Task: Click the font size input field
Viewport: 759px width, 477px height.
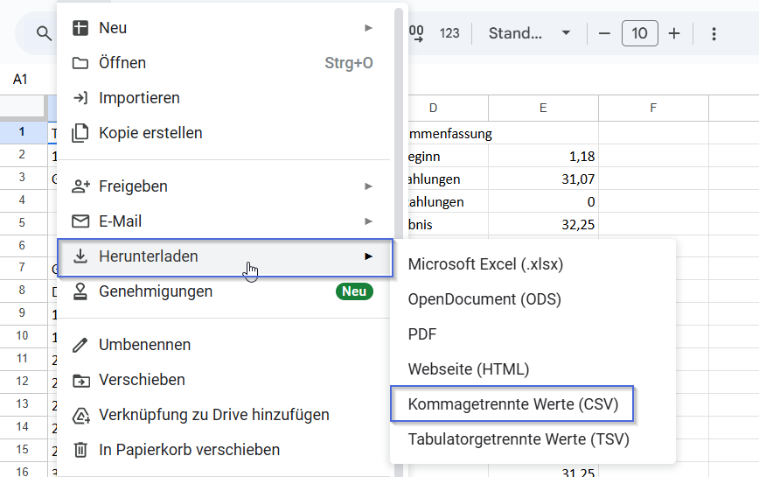Action: tap(639, 34)
